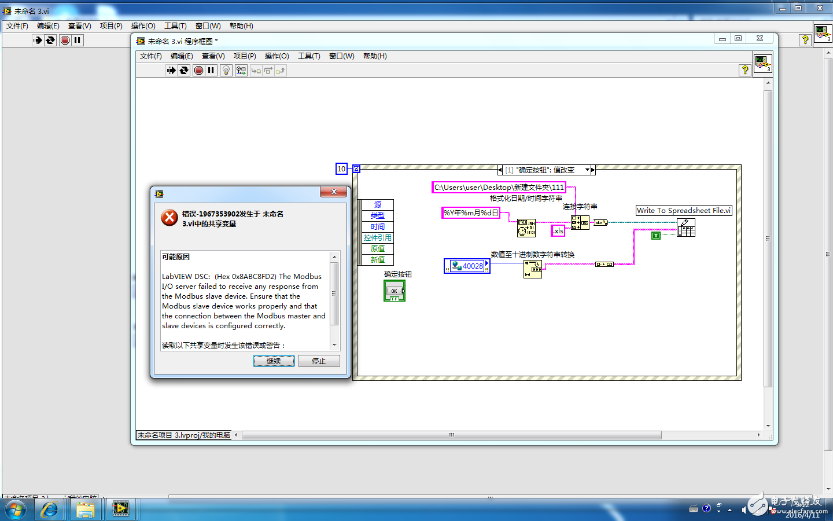This screenshot has height=521, width=833.
Task: Open 操作(O) menu in block diagram
Action: coord(277,56)
